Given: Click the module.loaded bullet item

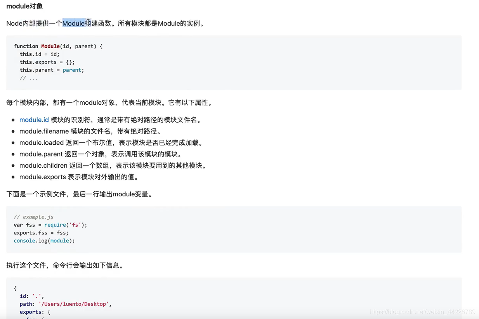Looking at the screenshot, I should coord(111,142).
